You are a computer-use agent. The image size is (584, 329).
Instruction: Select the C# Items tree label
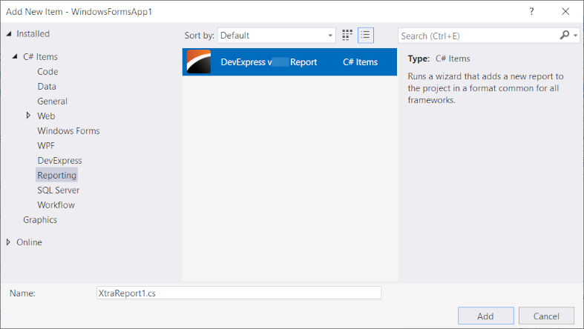[x=40, y=56]
